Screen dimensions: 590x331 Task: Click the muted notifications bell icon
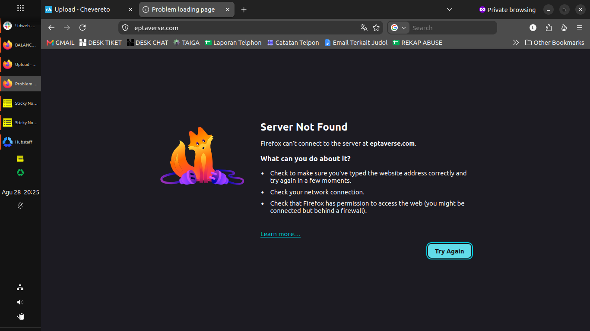pos(20,206)
